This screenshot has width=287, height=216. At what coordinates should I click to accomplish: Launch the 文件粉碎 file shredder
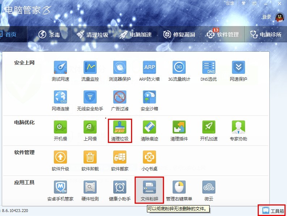coord(149,190)
